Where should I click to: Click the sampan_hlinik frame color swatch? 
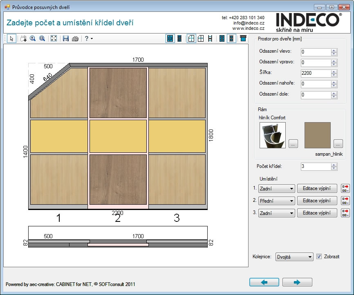tap(317, 135)
